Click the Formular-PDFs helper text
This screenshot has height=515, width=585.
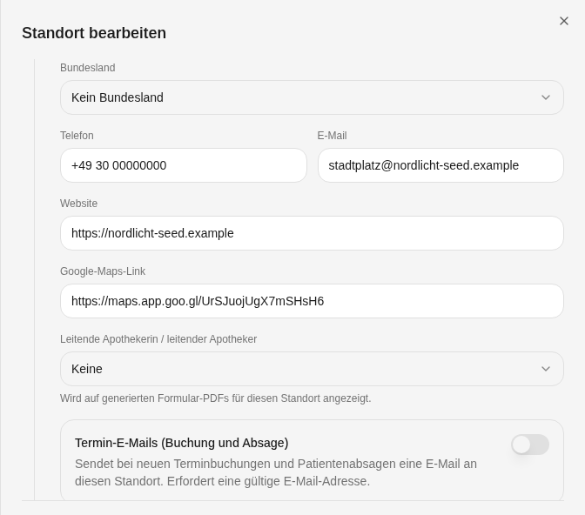pos(216,398)
